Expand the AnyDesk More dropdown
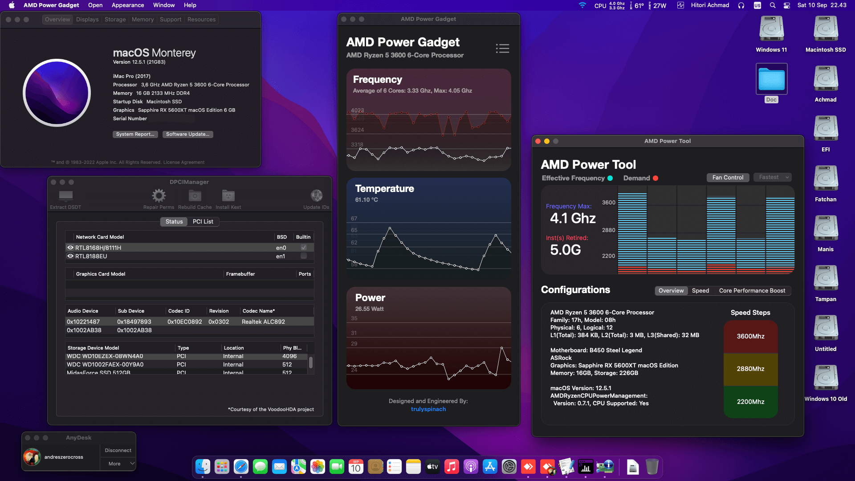Viewport: 855px width, 481px height. [118, 464]
